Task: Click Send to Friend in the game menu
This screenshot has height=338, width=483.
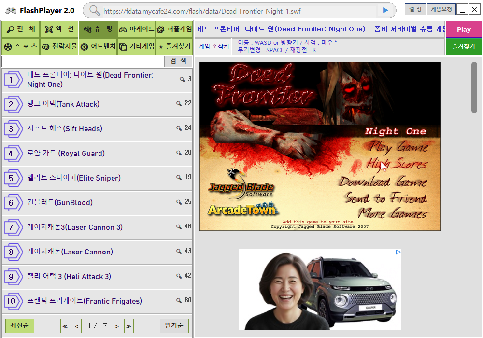Action: pos(385,197)
